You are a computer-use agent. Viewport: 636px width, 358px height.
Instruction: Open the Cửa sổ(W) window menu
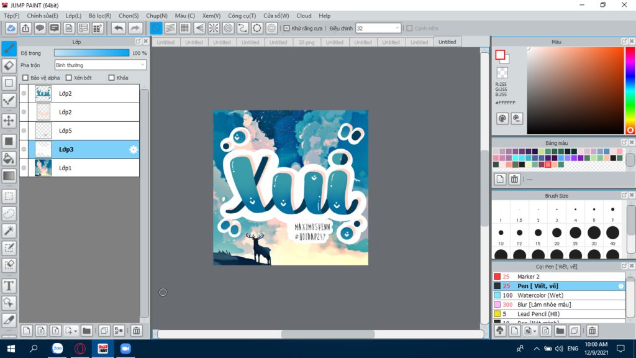[276, 16]
